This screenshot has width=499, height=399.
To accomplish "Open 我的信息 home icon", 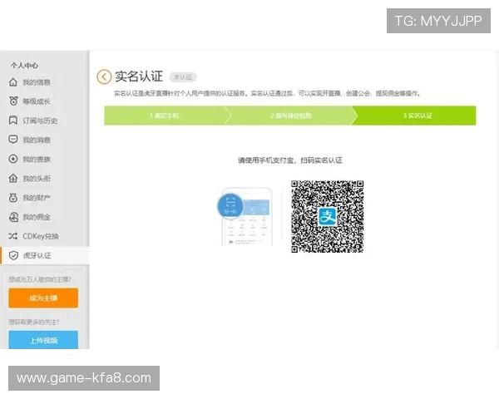I will [x=13, y=82].
